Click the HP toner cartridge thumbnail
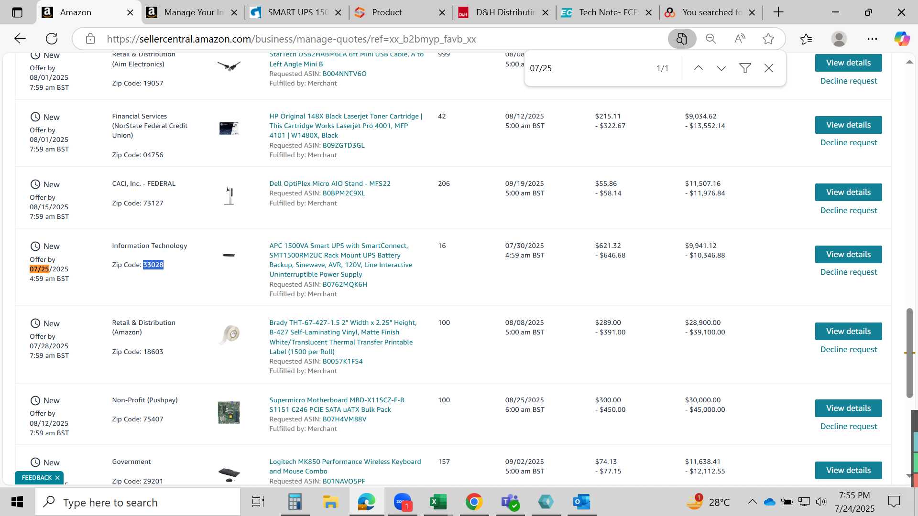This screenshot has width=918, height=516. (x=229, y=128)
